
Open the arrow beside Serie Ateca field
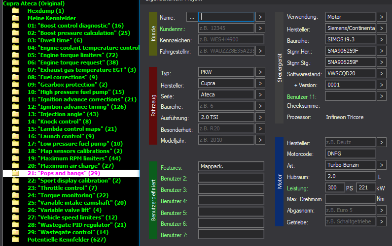[260, 94]
